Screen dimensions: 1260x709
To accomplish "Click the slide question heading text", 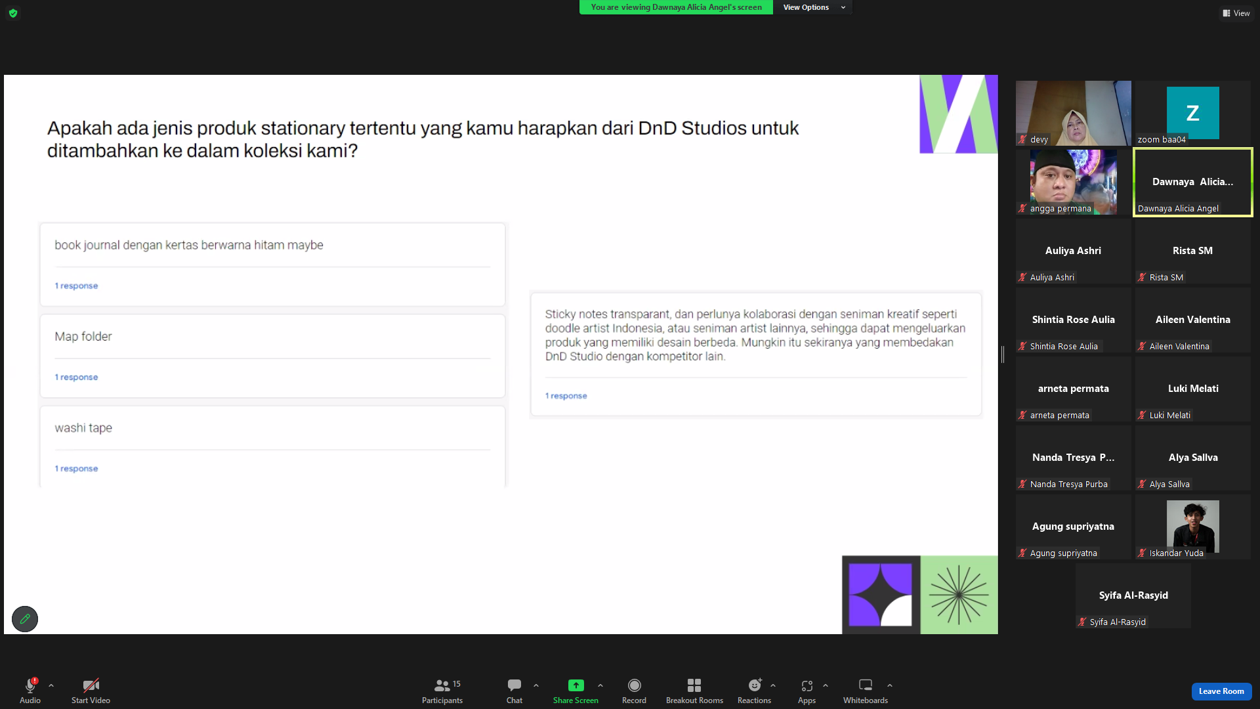I will click(x=423, y=139).
